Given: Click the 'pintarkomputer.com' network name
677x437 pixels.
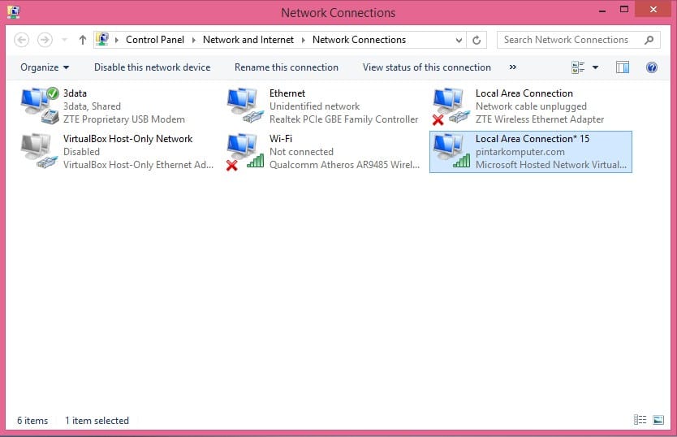Looking at the screenshot, I should 520,152.
